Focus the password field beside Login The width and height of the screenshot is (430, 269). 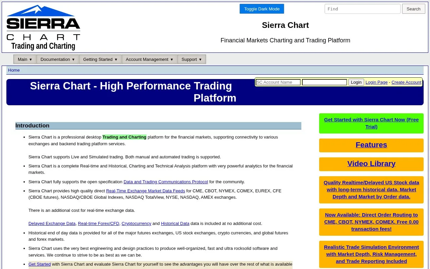click(x=325, y=82)
